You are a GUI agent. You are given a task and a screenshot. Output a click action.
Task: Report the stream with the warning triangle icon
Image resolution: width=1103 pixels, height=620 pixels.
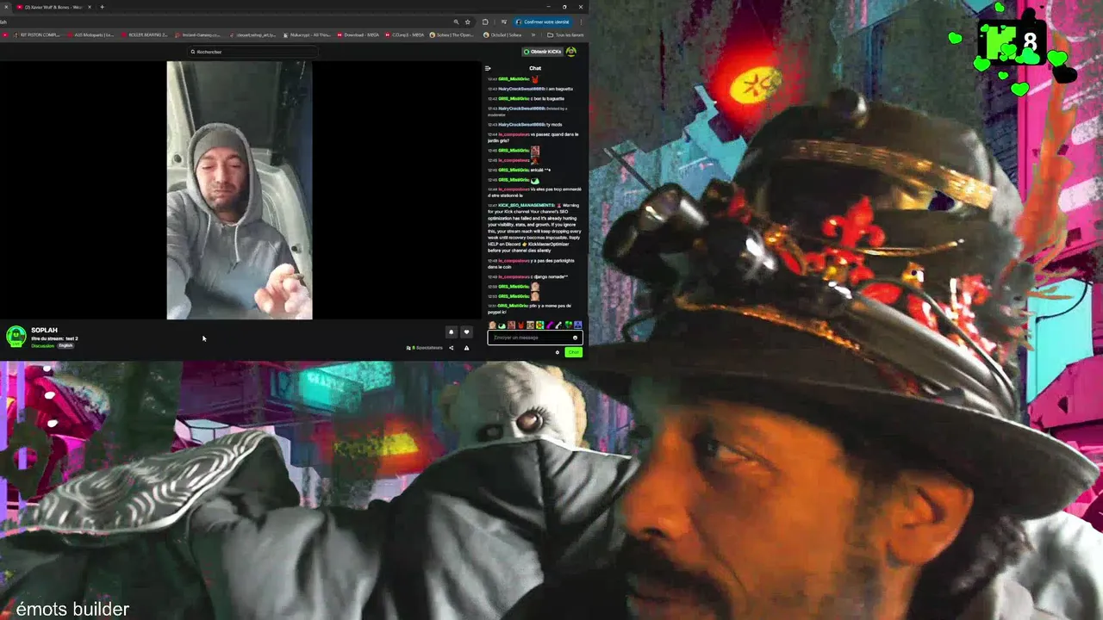point(466,348)
